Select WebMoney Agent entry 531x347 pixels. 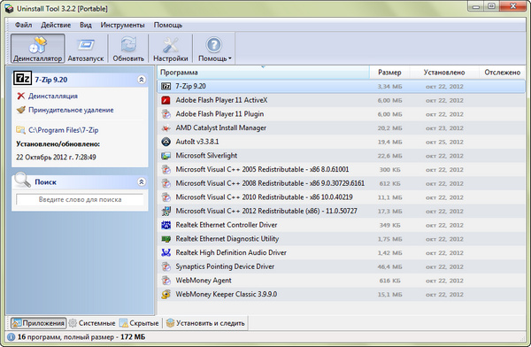(342, 281)
